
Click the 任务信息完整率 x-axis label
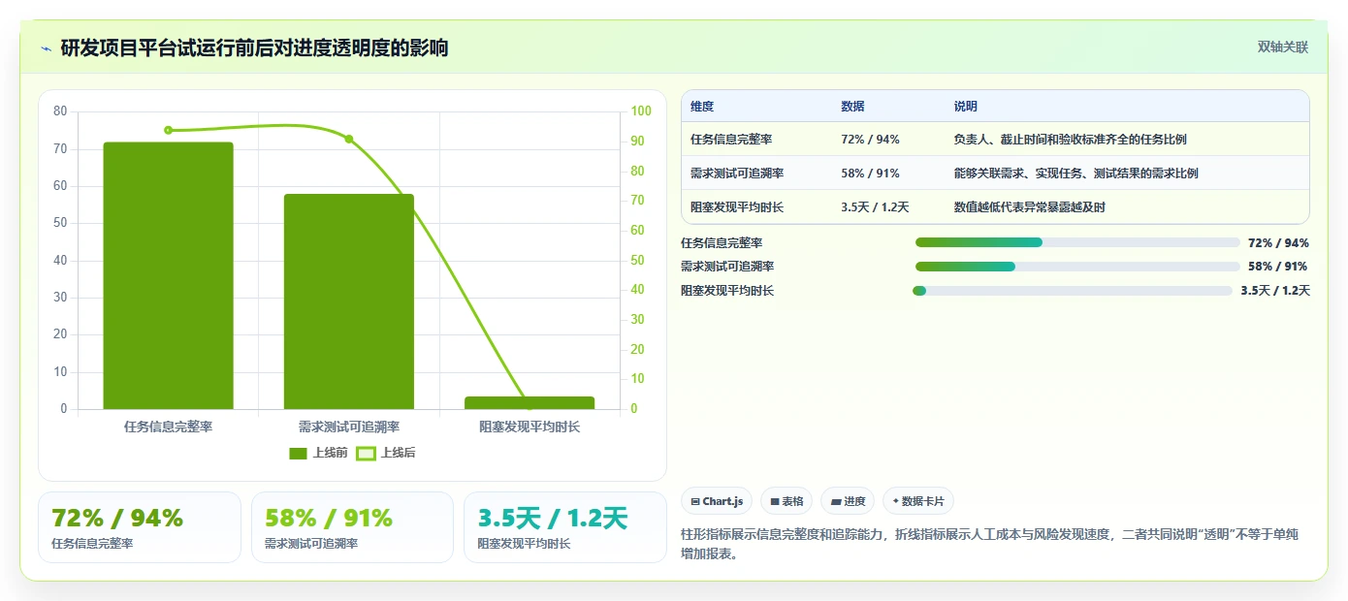coord(168,427)
